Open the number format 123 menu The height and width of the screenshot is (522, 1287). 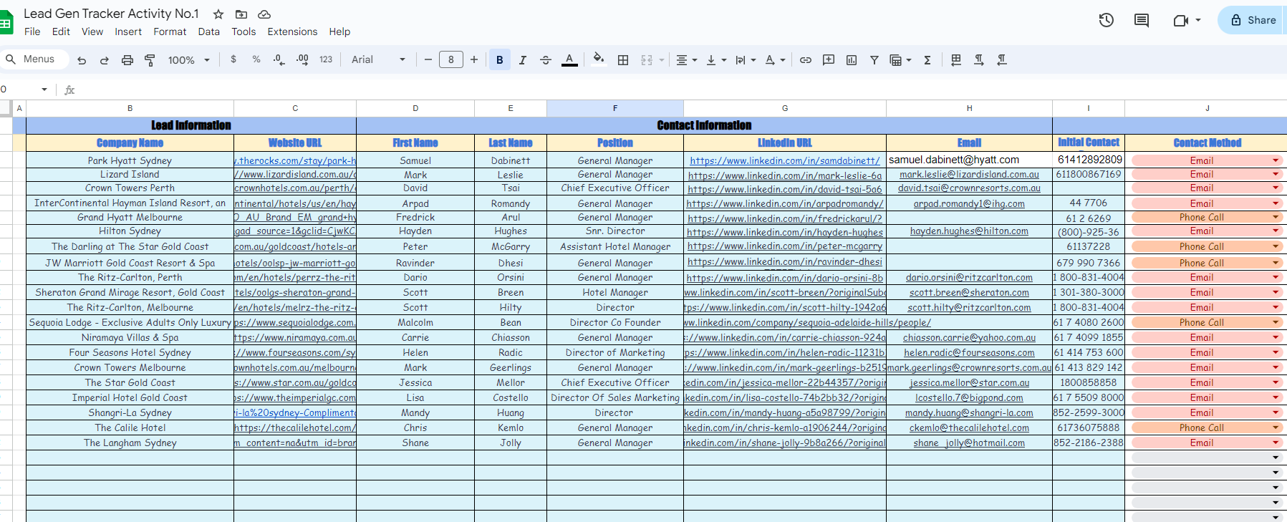pyautogui.click(x=326, y=59)
